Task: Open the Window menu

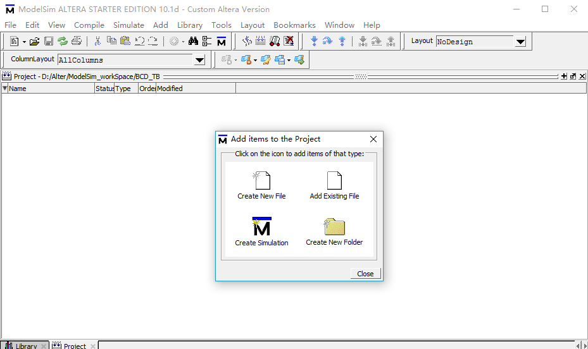Action: click(x=339, y=25)
